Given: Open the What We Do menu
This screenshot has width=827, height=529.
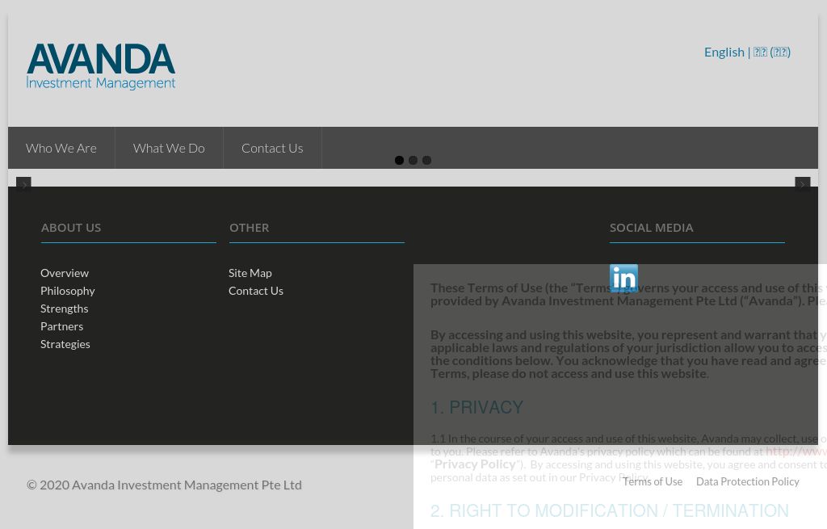Looking at the screenshot, I should (169, 147).
